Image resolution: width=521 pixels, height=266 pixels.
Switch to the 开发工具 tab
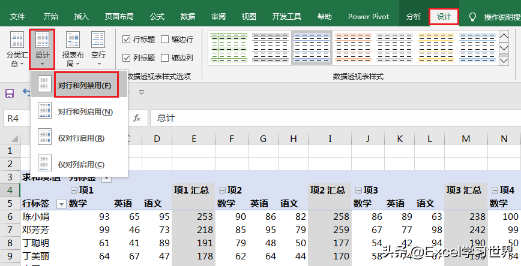click(x=287, y=17)
